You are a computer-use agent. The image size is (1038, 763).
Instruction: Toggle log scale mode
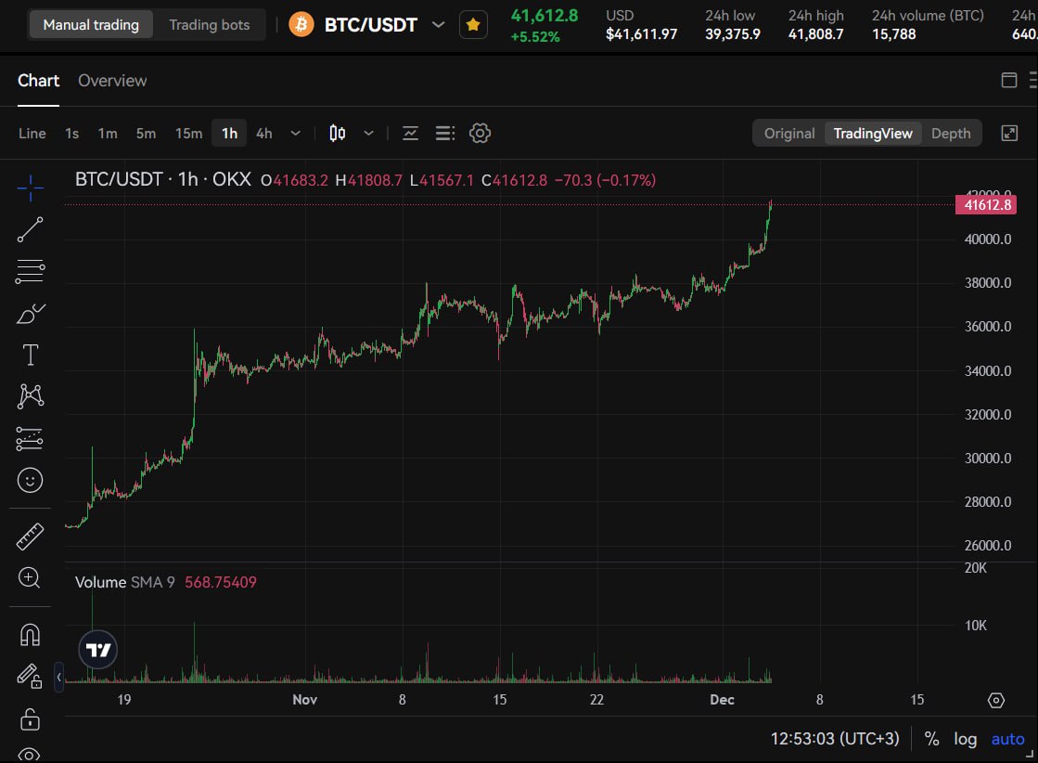point(965,739)
